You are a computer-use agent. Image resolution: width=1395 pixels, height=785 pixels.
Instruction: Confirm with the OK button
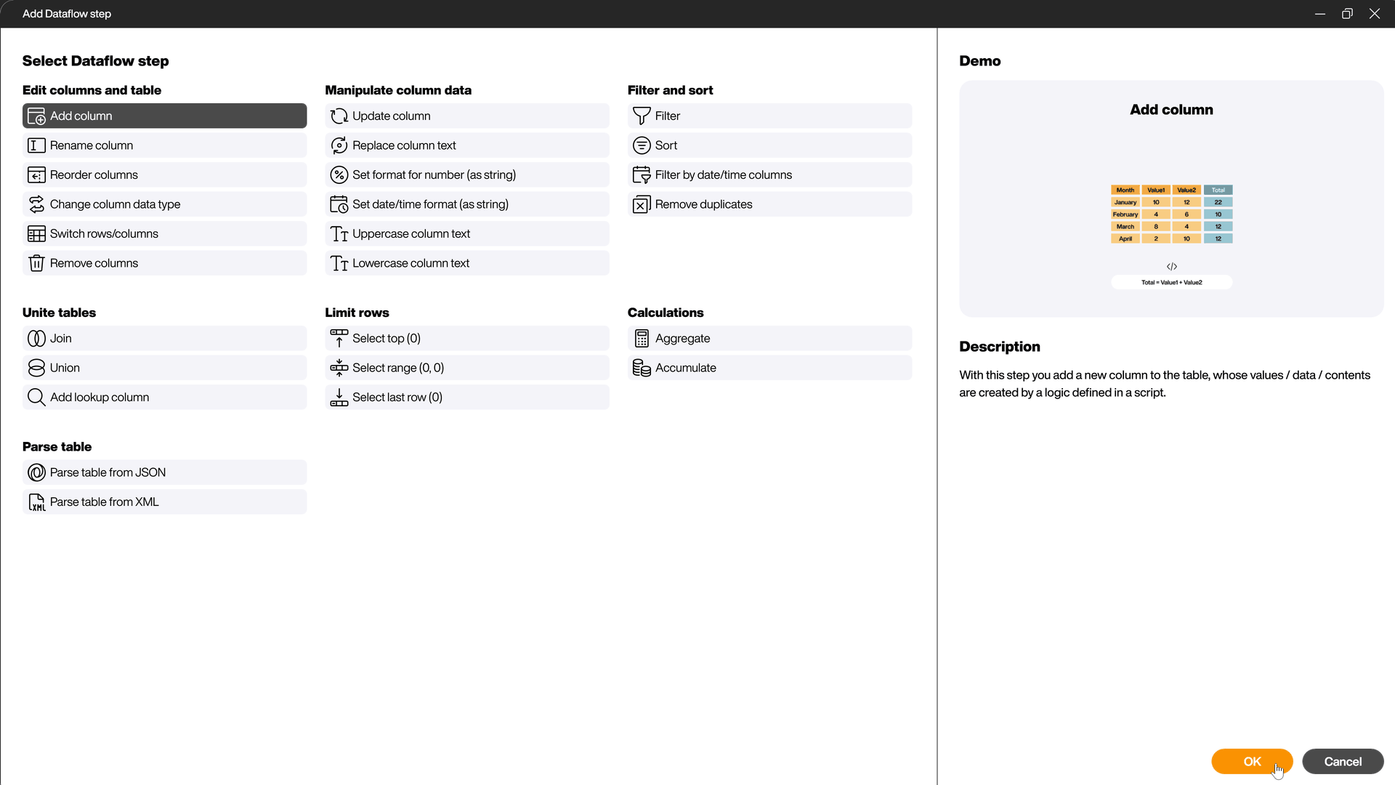pos(1252,762)
